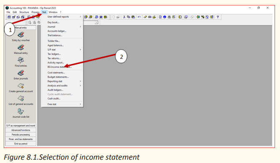Click the blank New document toolbar icon
Image resolution: width=280 pixels, height=163 pixels.
coord(114,17)
